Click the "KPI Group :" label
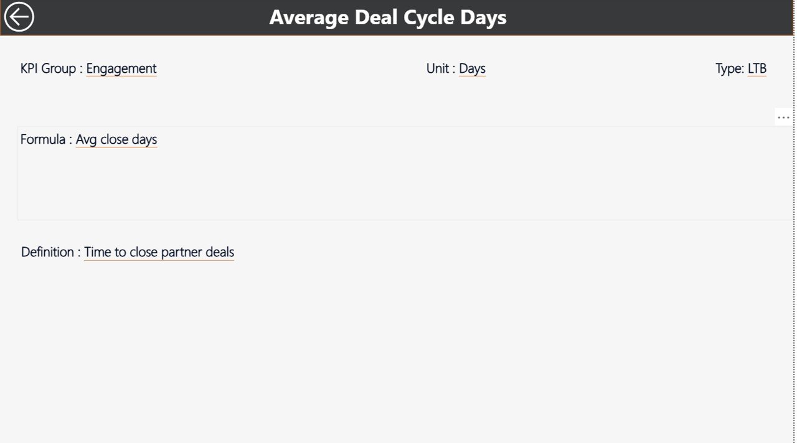This screenshot has height=443, width=797. [x=52, y=68]
